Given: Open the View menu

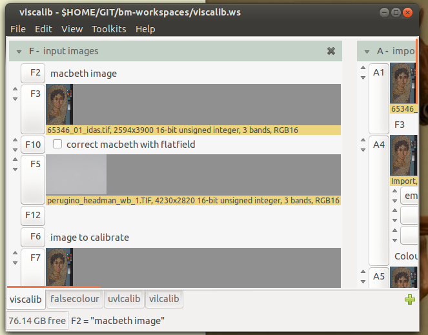Looking at the screenshot, I should click(72, 29).
